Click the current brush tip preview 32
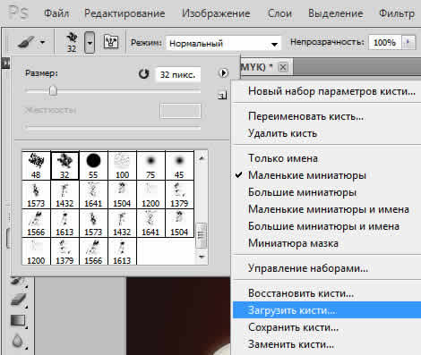Screen dimensions: 421x355 tap(72, 42)
